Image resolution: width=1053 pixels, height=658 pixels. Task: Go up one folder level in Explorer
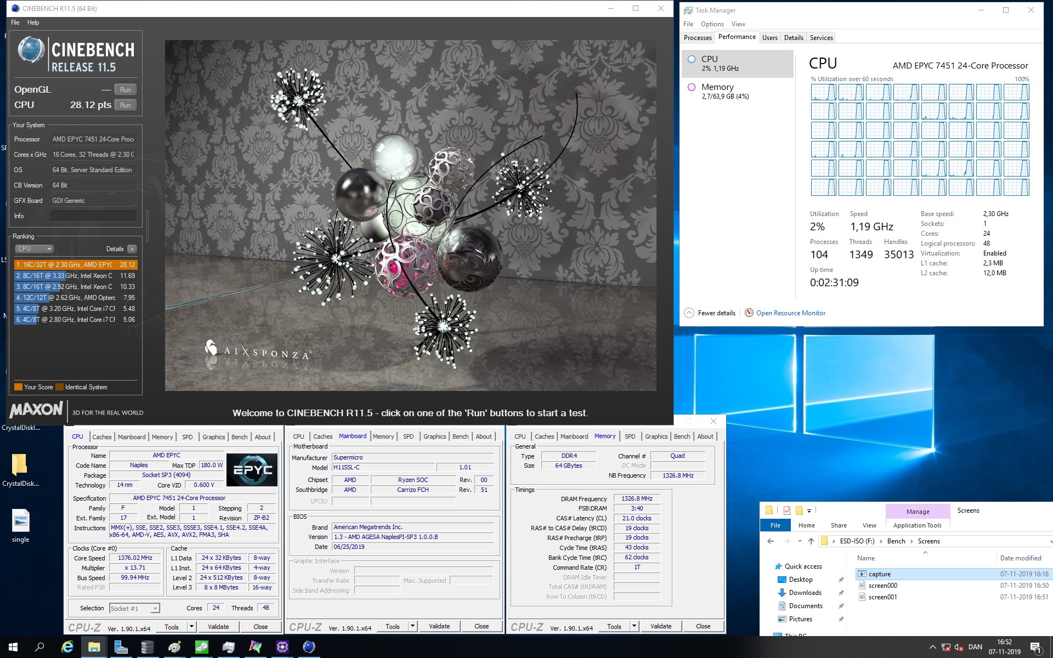[811, 541]
